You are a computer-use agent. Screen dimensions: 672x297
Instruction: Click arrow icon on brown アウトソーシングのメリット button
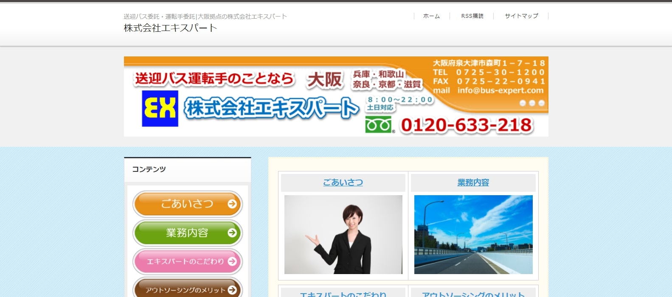pos(232,290)
